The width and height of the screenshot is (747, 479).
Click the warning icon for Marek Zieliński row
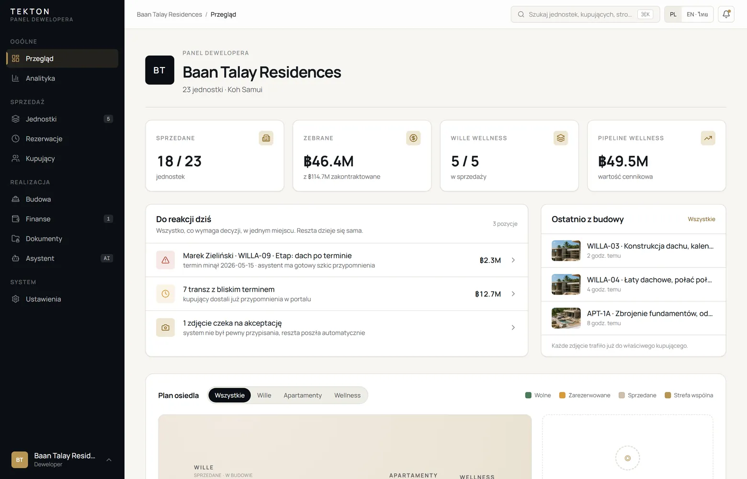[x=165, y=260]
